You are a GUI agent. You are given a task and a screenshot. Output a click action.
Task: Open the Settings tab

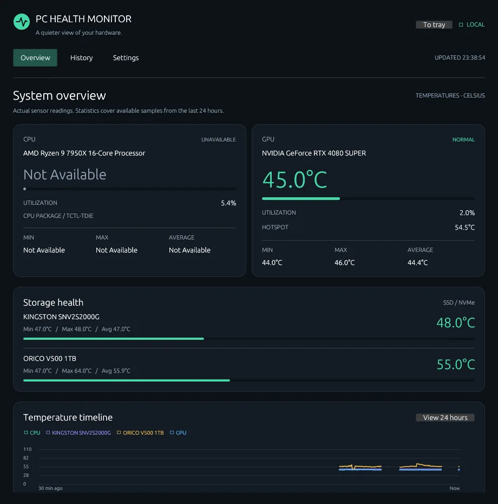126,58
